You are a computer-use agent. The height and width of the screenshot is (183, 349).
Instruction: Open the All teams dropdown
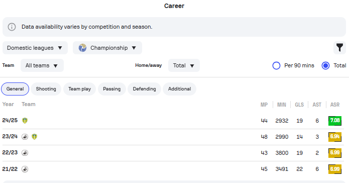coord(42,65)
